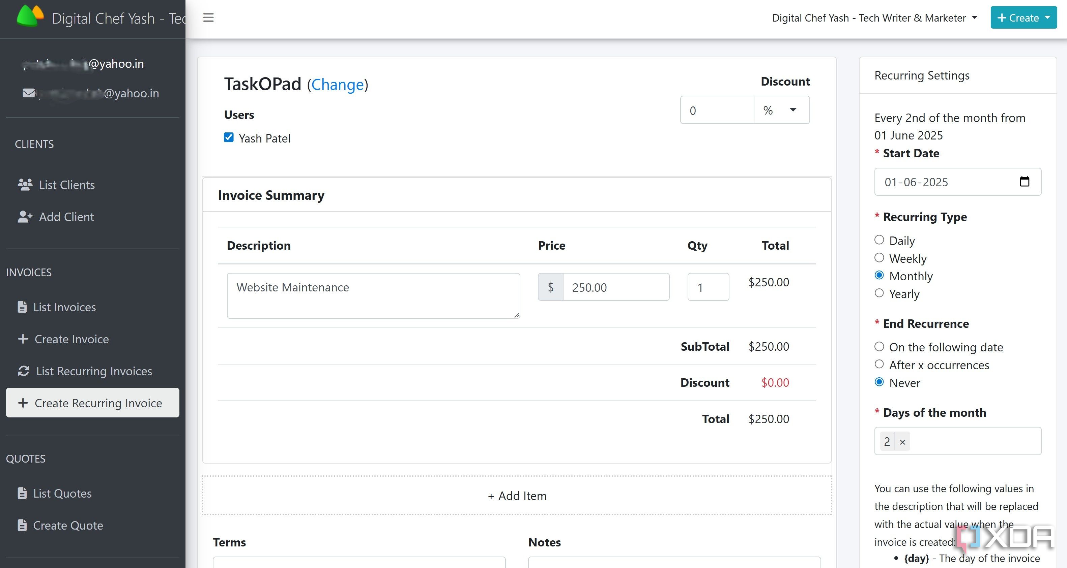Expand the Create button dropdown

[x=1023, y=18]
